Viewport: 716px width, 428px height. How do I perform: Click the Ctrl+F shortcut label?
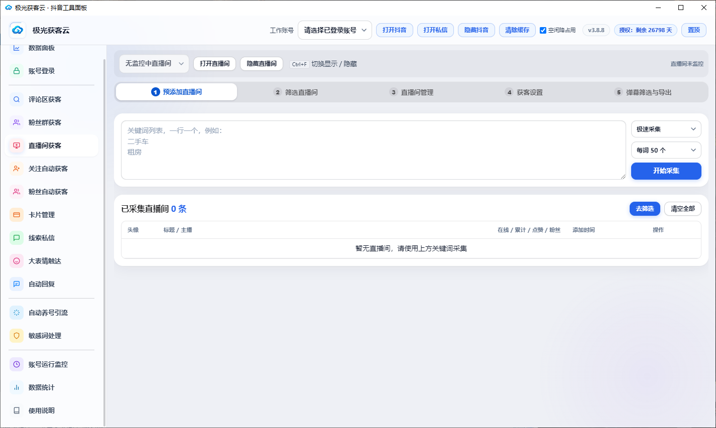(x=299, y=64)
